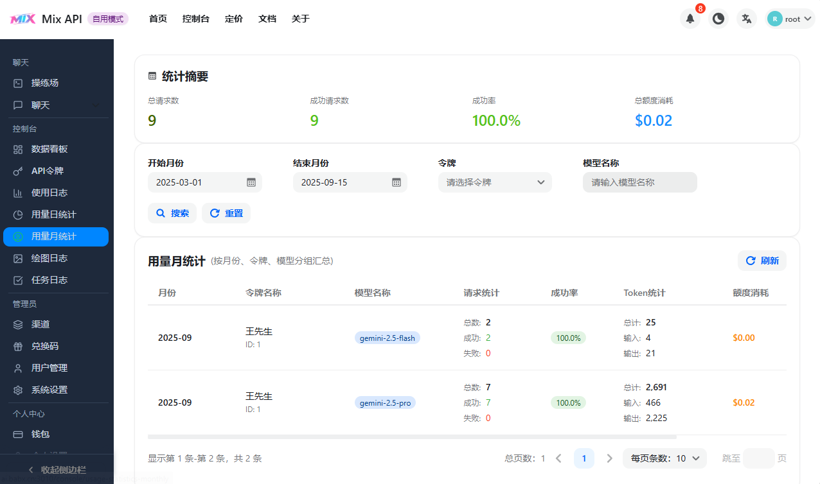
Task: Click the 模型名称 model name input field
Action: click(639, 182)
